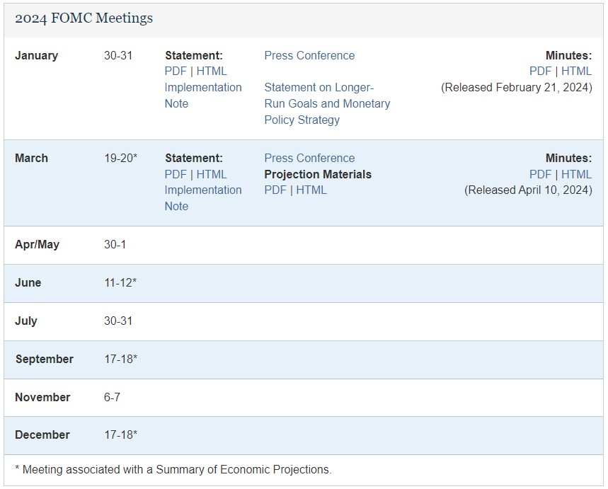608x489 pixels.
Task: Open March Projection Materials PDF link
Action: click(x=275, y=190)
